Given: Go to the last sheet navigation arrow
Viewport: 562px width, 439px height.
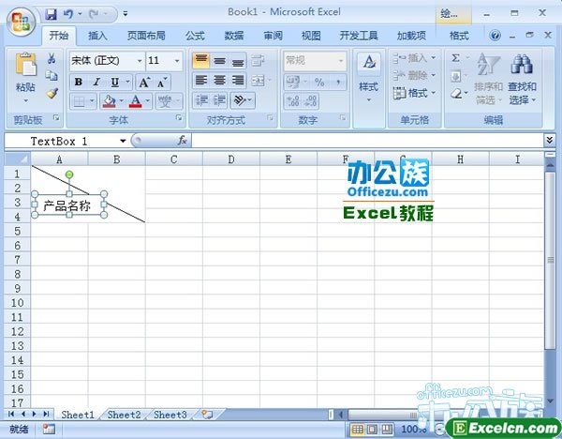Looking at the screenshot, I should coord(46,414).
